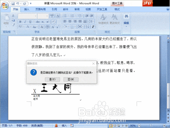Image resolution: width=170 pixels, height=128 pixels.
Task: Expand the 段落 dialog launcher
Action: (x=95, y=31)
